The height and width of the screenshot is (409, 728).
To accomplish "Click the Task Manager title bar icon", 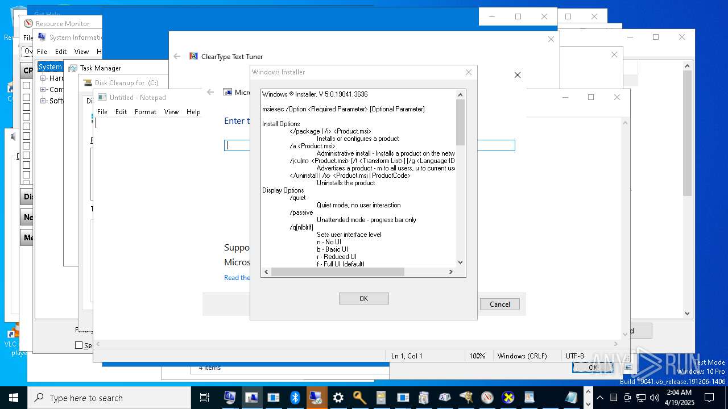I will (73, 68).
